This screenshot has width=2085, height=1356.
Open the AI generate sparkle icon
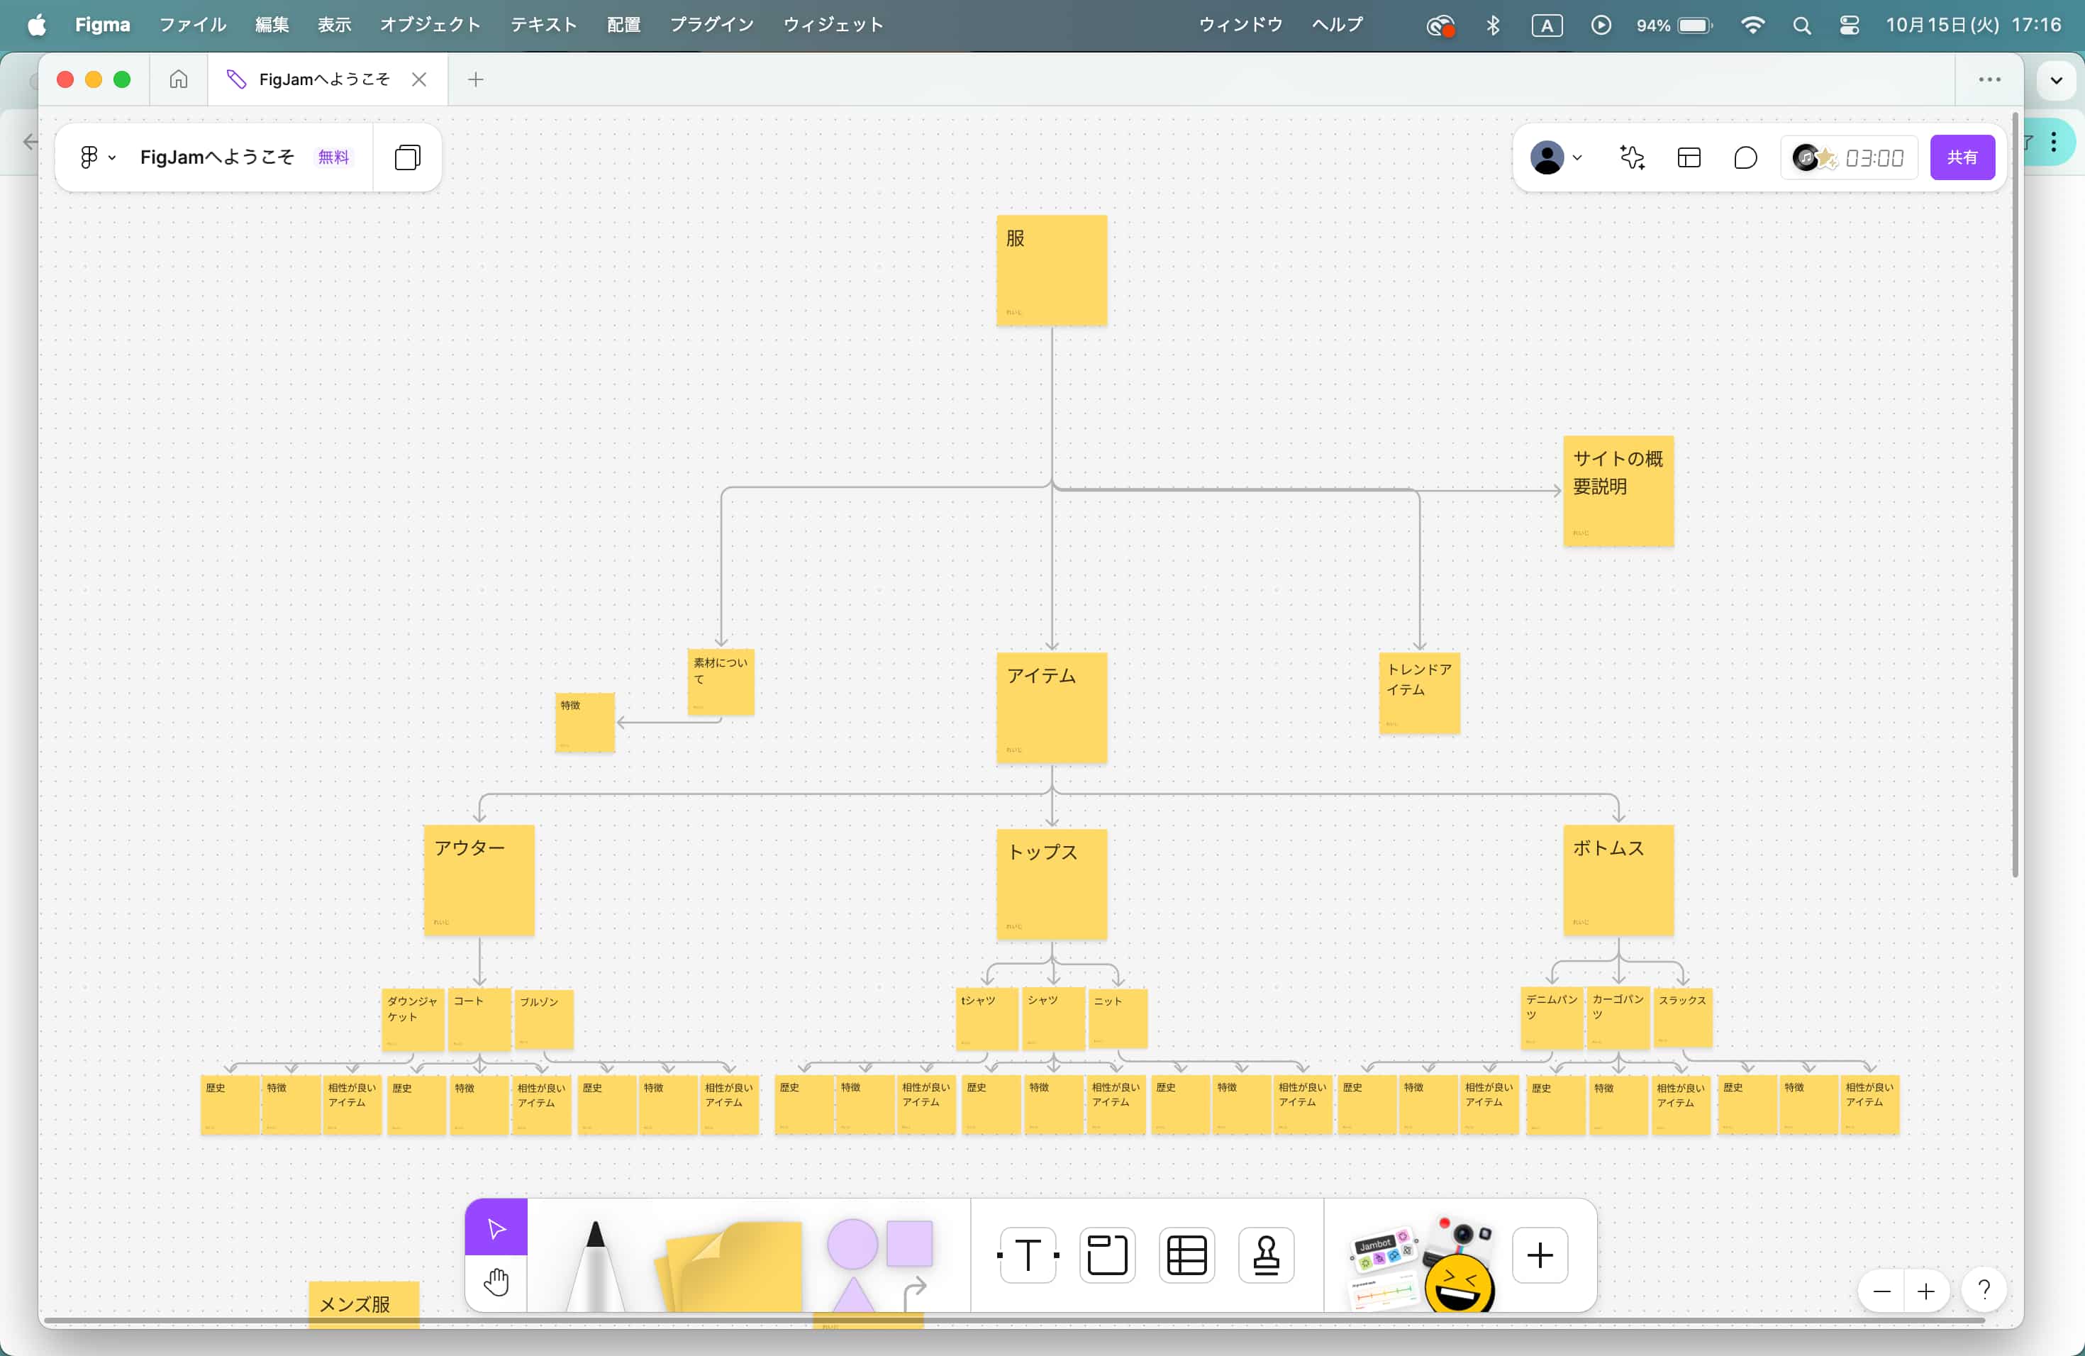(x=1631, y=157)
